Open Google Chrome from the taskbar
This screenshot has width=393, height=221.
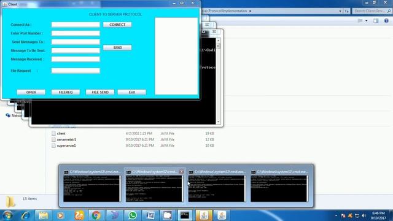tap(96, 215)
